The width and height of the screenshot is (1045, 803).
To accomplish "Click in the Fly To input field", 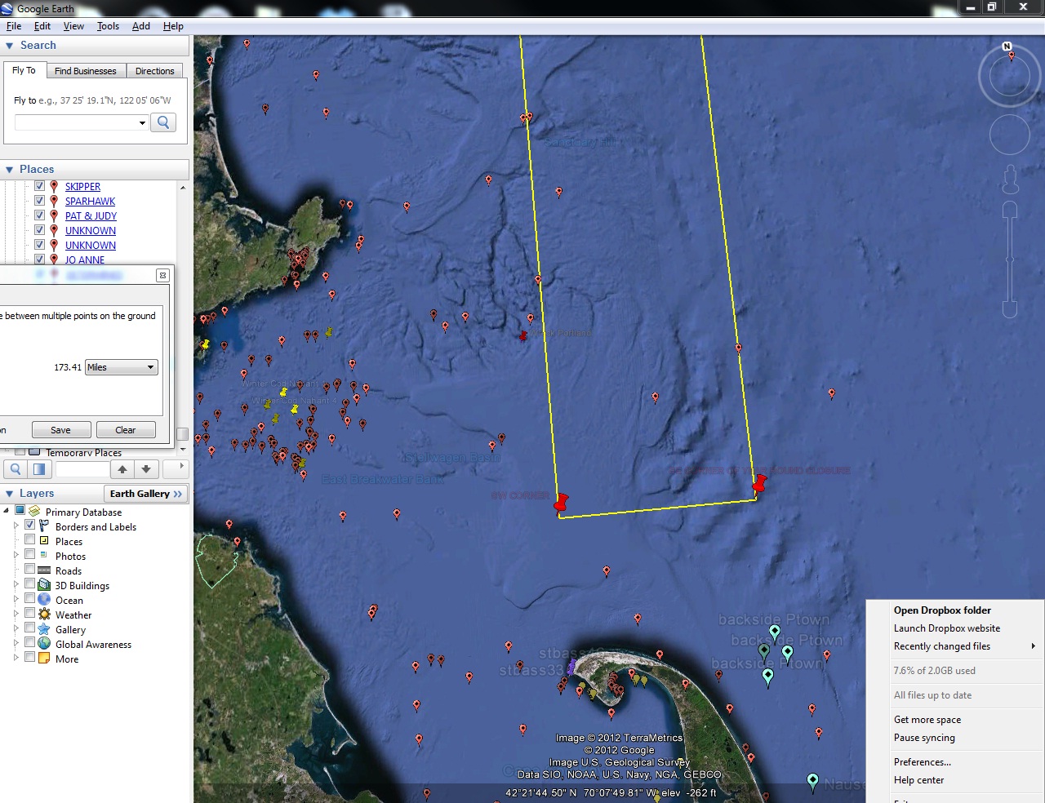I will (x=75, y=123).
